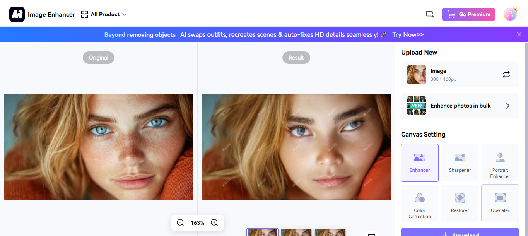Select the Color Correction tool
This screenshot has height=236, width=528.
point(419,203)
